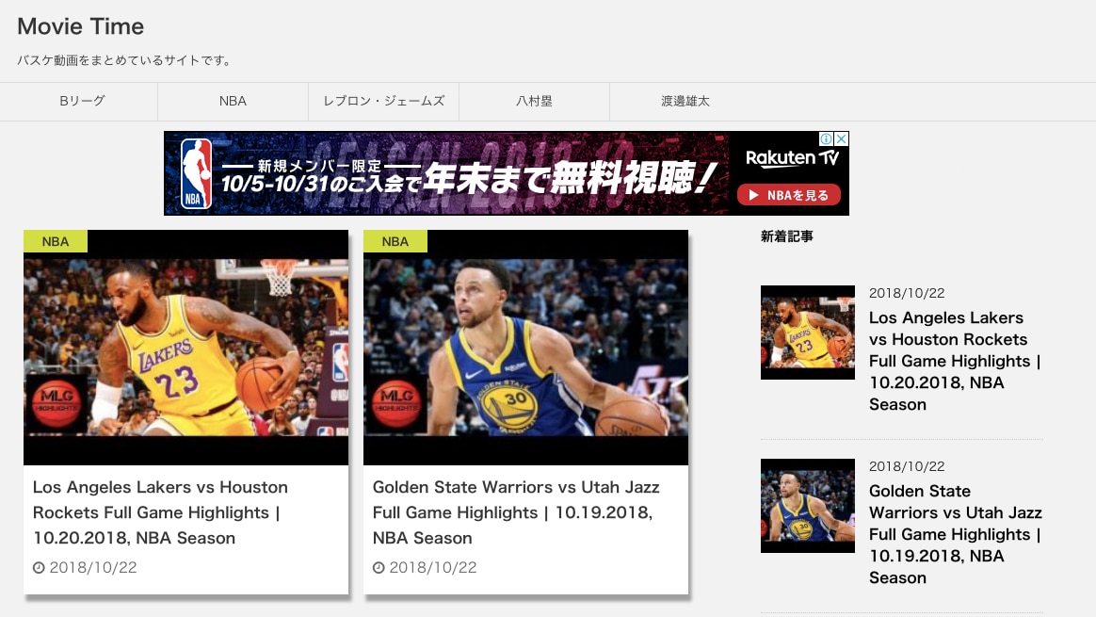Click clock icon on Lakers card date
Viewport: 1096px width, 617px height.
click(39, 568)
